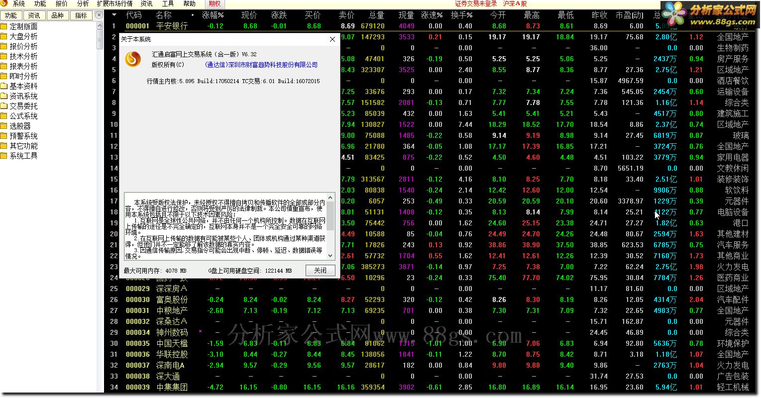Click the folder icon beside 基本资料
This screenshot has height=398, width=761.
(4, 86)
